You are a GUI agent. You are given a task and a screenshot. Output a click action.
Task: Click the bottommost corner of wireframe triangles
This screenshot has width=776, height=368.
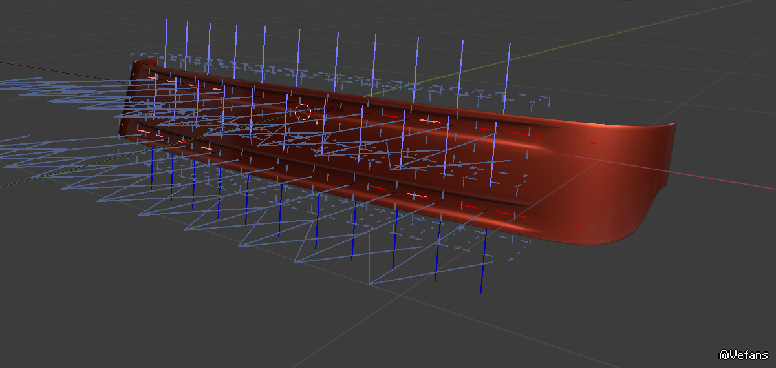370,283
